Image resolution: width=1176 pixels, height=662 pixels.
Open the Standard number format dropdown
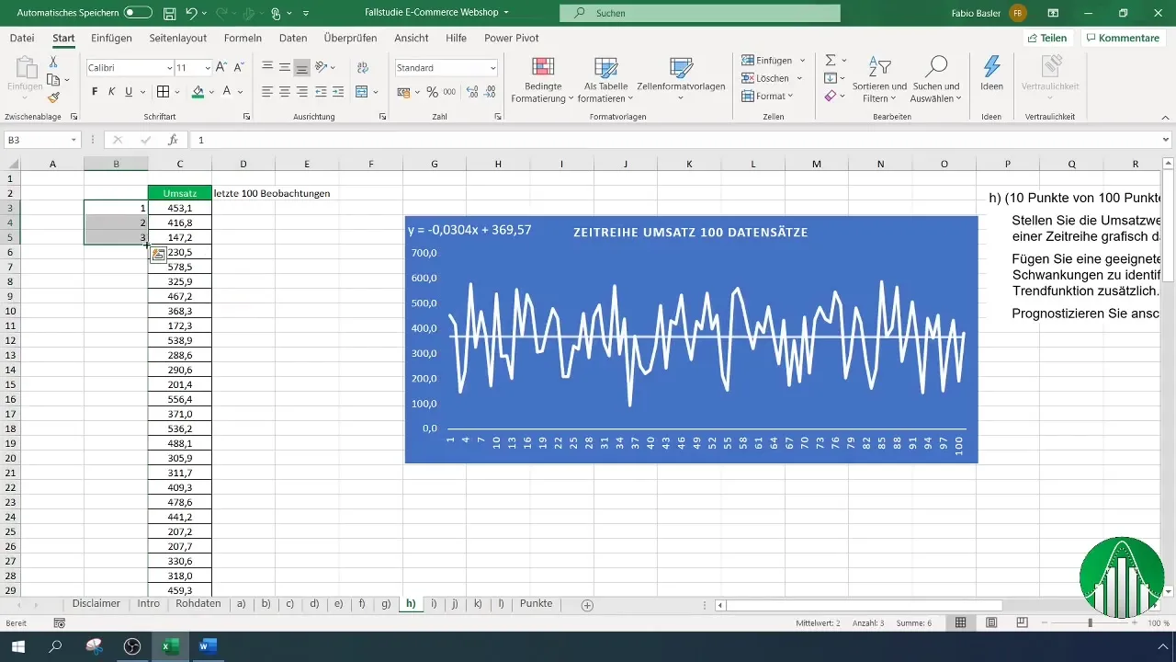492,68
